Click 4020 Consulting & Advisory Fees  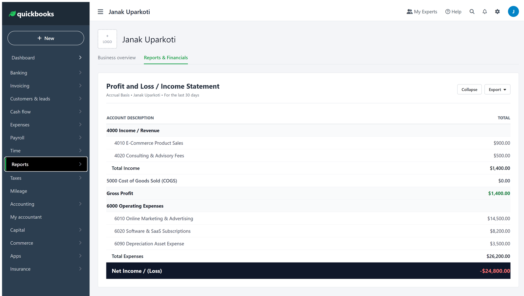149,156
